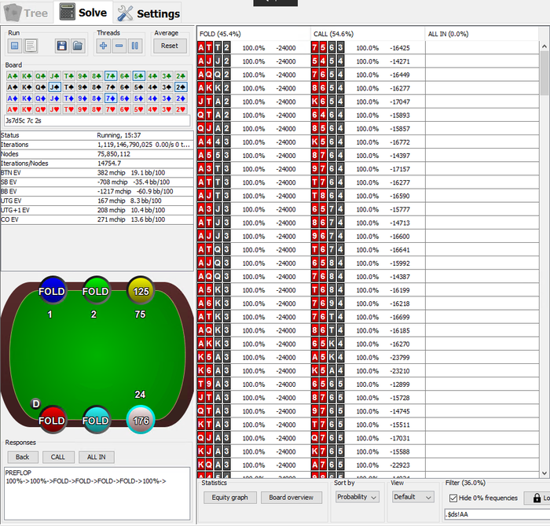Open the Sort by Probability dropdown
550x526 pixels.
357,497
